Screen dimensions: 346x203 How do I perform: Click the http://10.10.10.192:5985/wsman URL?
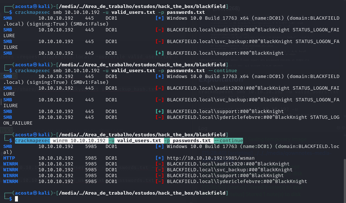pos(211,158)
